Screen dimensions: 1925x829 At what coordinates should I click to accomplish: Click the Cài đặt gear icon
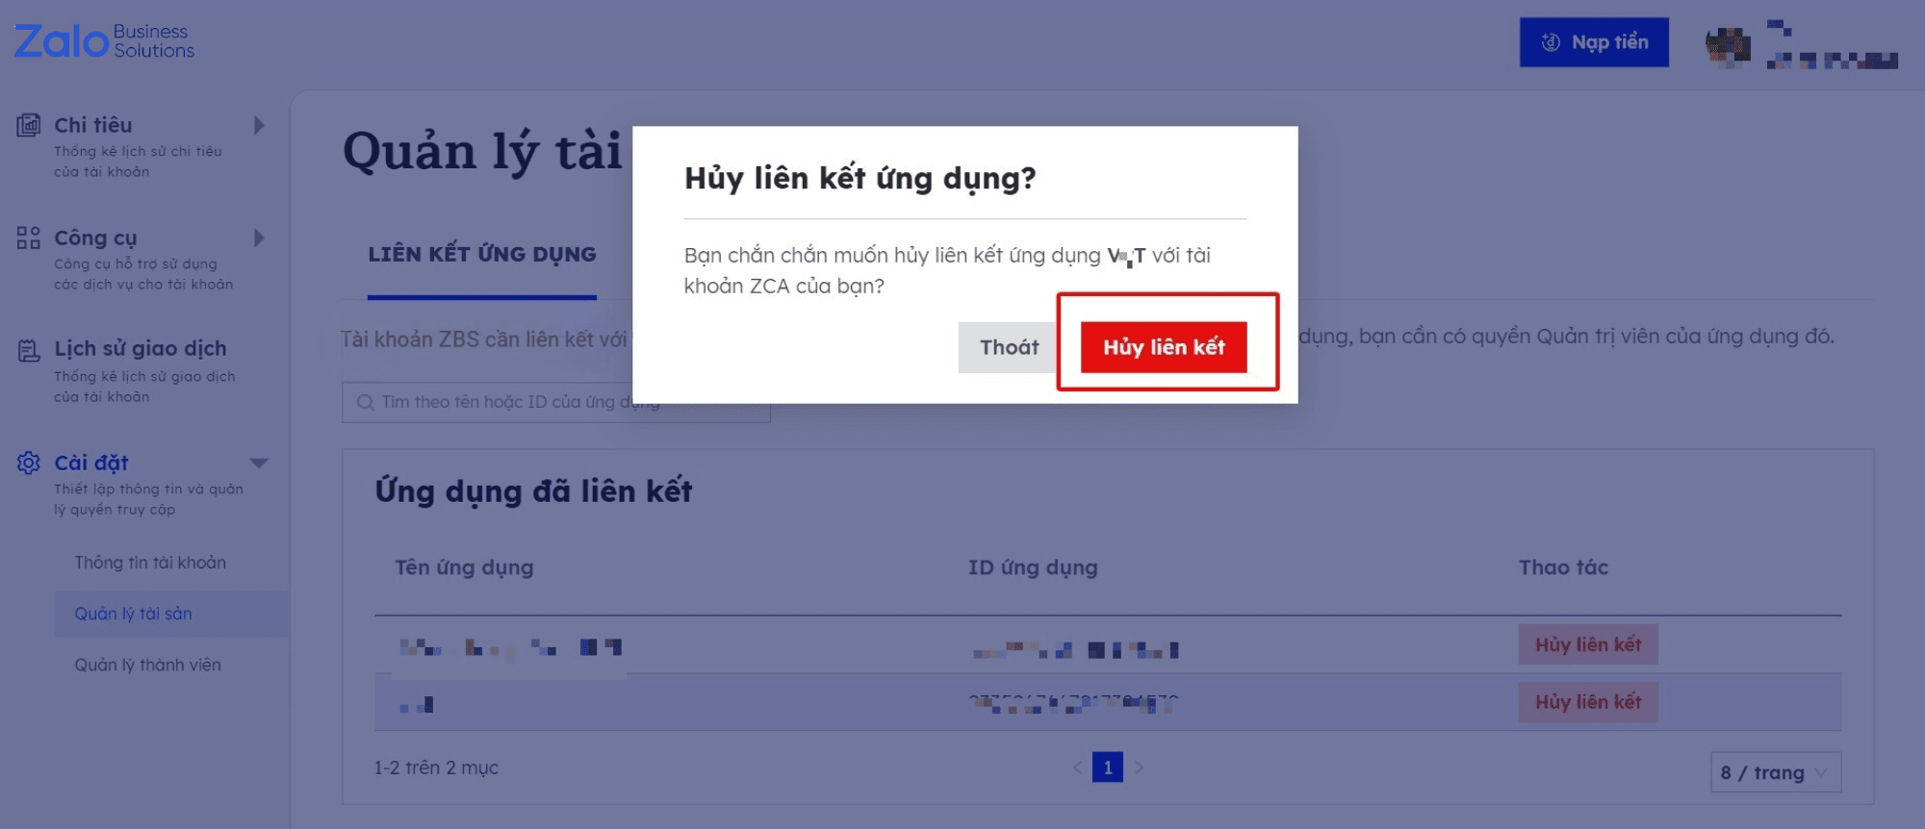click(29, 463)
